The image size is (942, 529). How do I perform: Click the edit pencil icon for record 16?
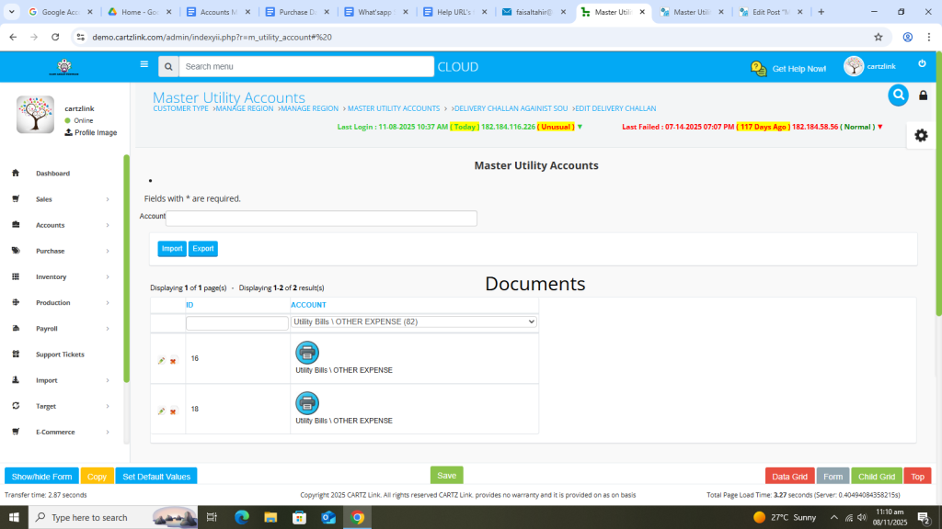(162, 361)
